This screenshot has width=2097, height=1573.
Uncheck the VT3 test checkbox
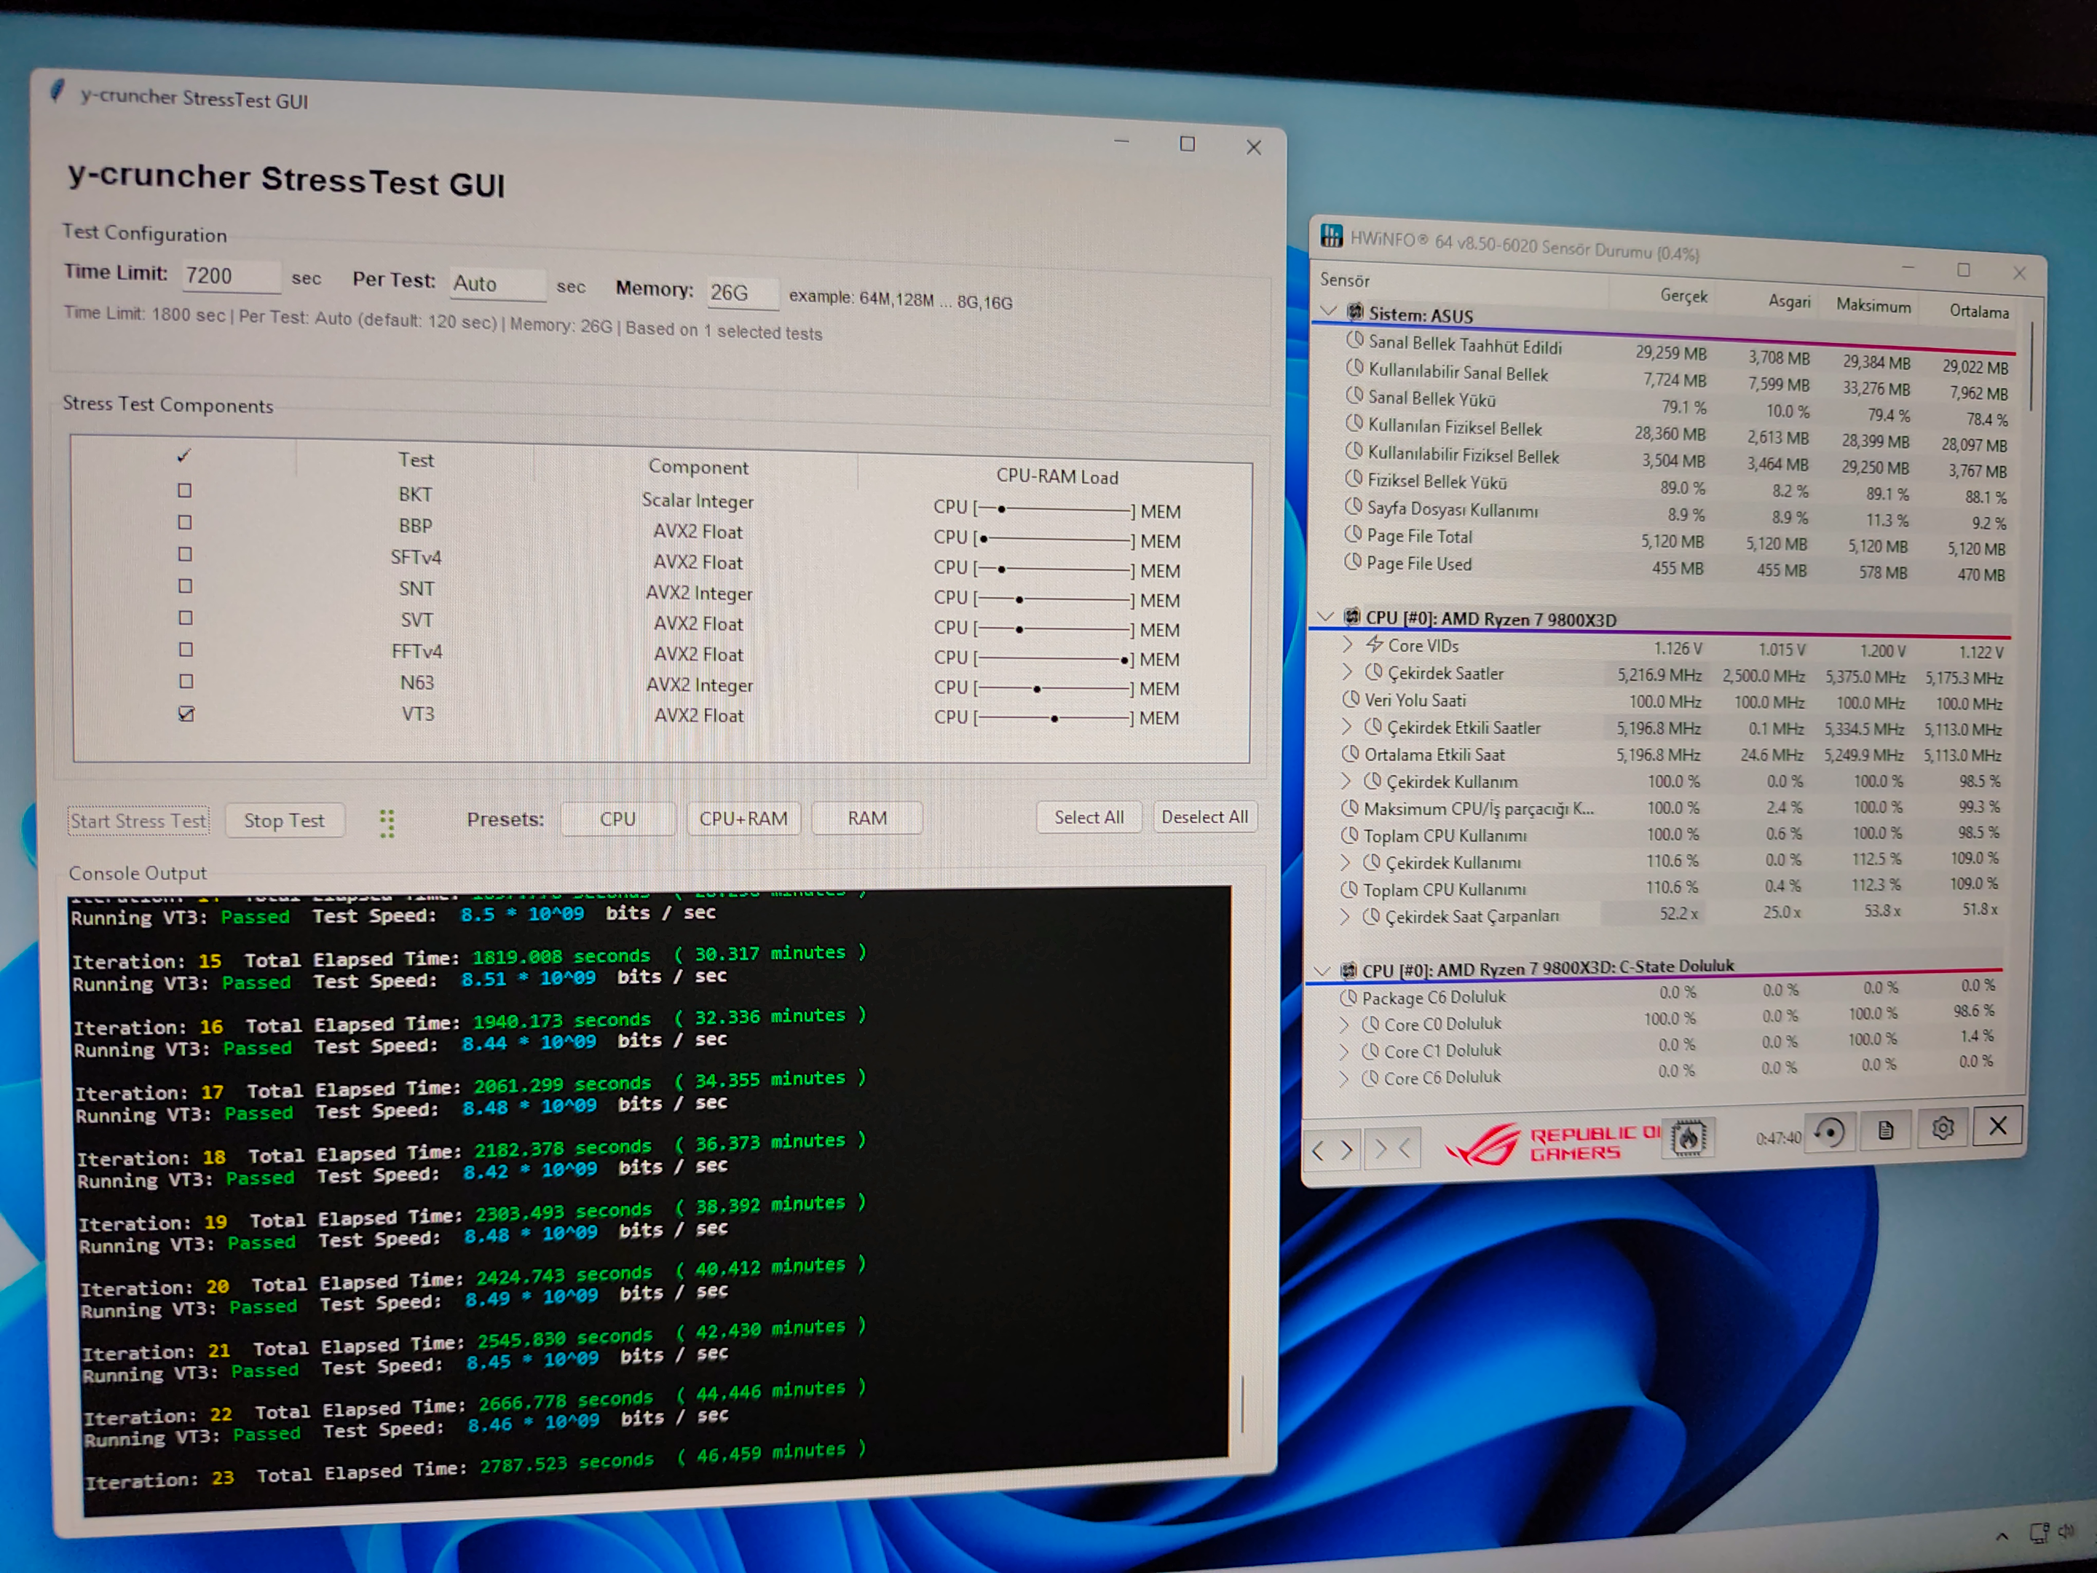pos(186,713)
